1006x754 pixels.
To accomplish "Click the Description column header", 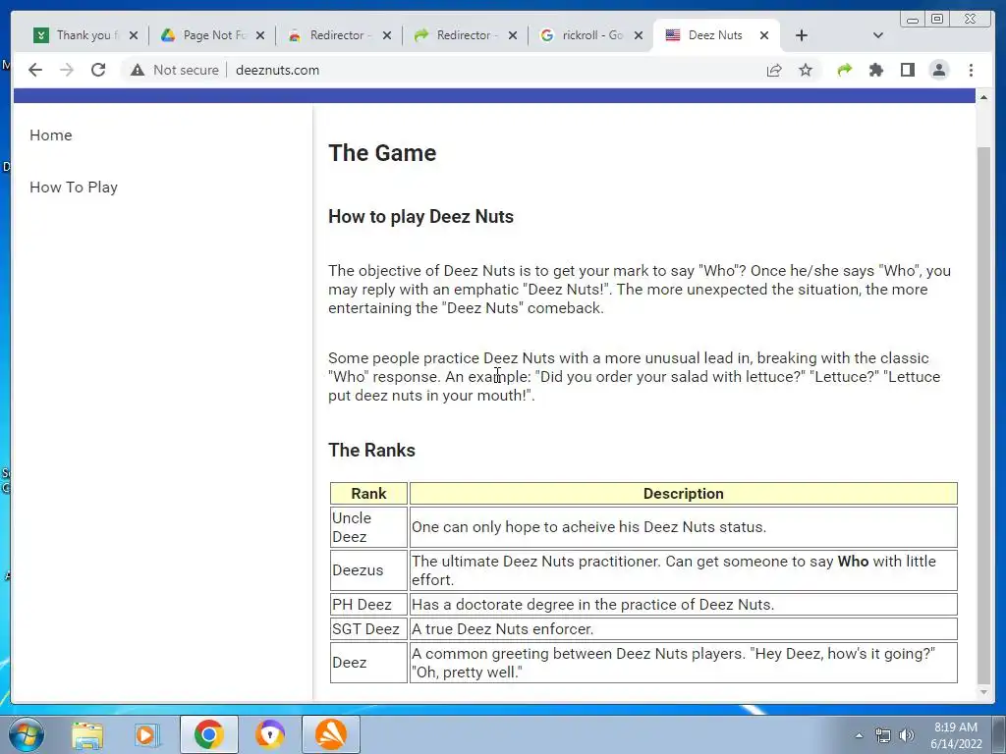I will click(x=684, y=494).
